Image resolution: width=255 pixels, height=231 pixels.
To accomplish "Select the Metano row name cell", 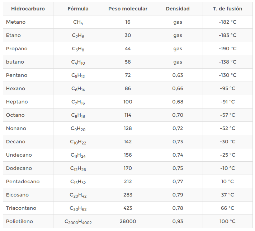I will [16, 22].
